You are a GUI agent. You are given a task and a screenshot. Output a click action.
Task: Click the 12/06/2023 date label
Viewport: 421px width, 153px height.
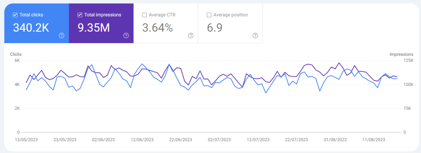point(142,140)
